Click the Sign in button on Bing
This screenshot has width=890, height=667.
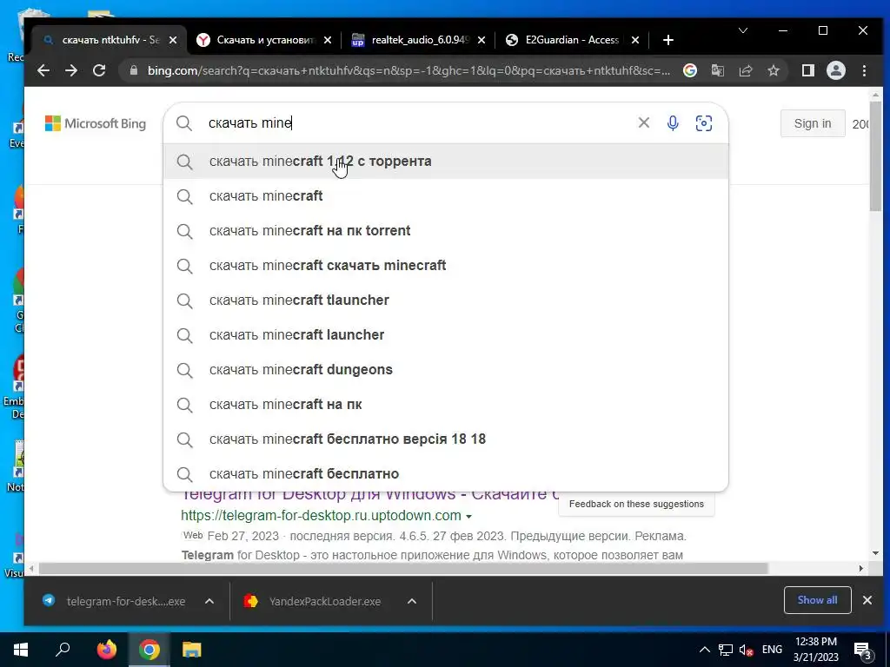coord(813,123)
